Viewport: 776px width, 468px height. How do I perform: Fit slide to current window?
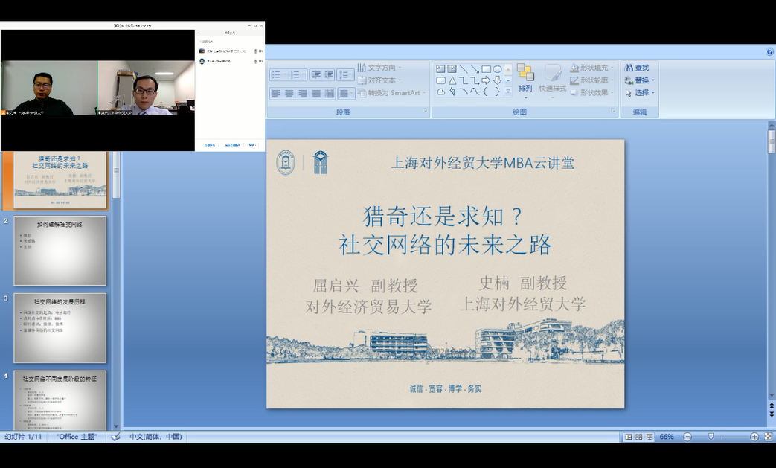768,437
